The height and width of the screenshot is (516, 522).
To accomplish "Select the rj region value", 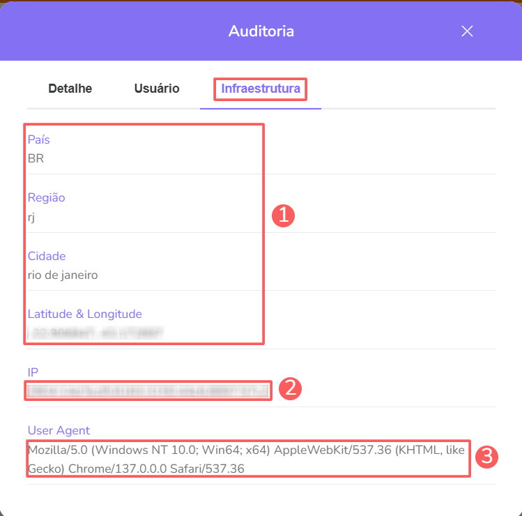I will coord(31,217).
